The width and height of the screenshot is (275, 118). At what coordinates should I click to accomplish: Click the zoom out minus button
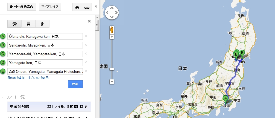click(112, 82)
